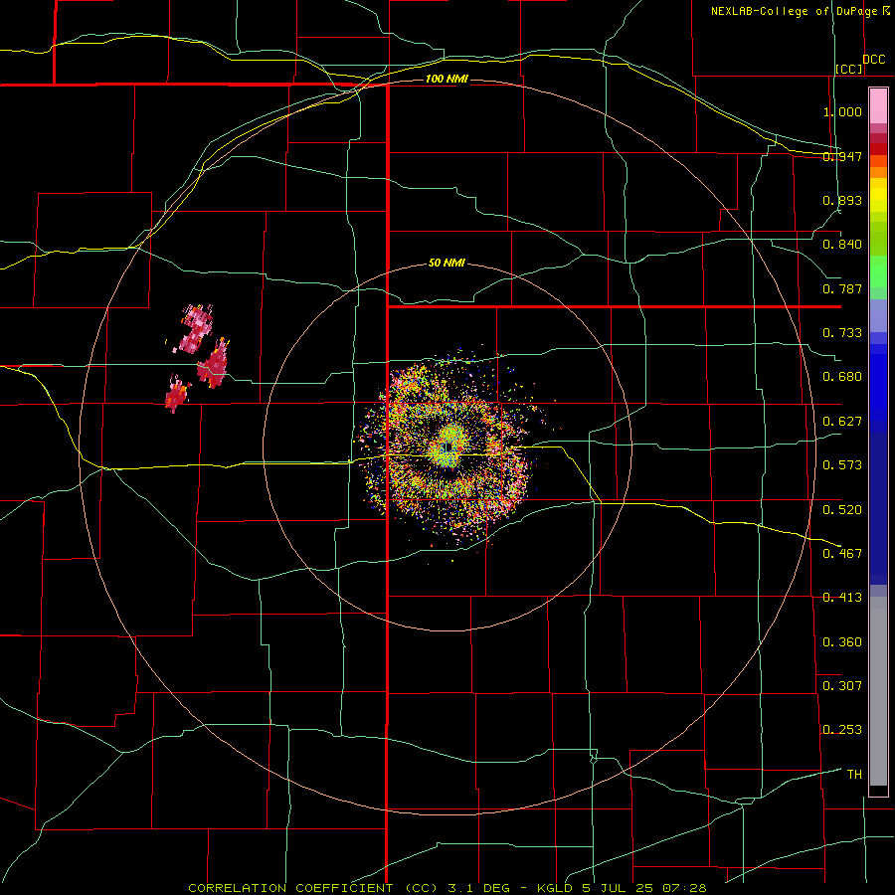Pick the light pink segment of the color bar

click(878, 105)
